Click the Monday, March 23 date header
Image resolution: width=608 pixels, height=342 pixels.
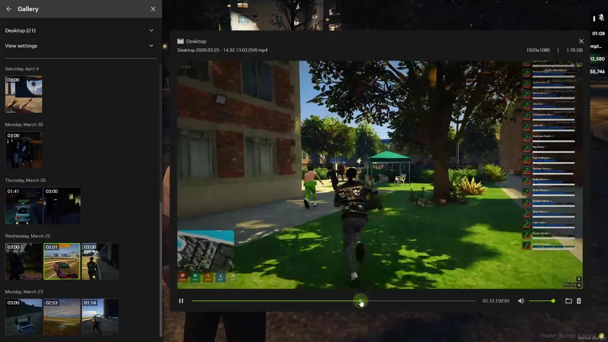coord(24,292)
